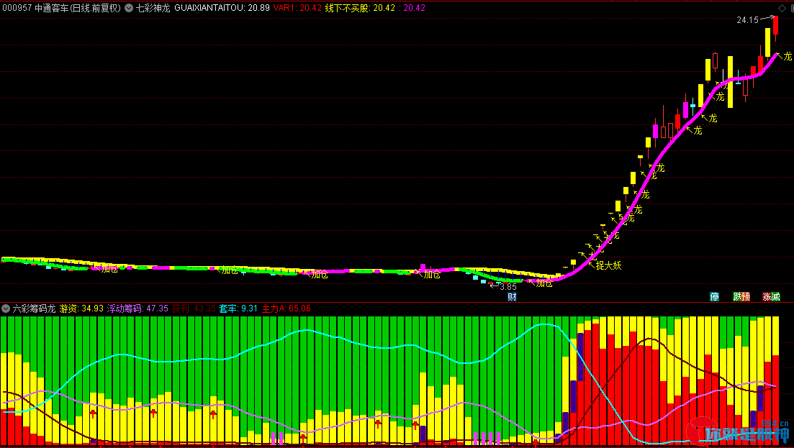Click the diamond icon at top right
The image size is (794, 448).
pyautogui.click(x=782, y=8)
